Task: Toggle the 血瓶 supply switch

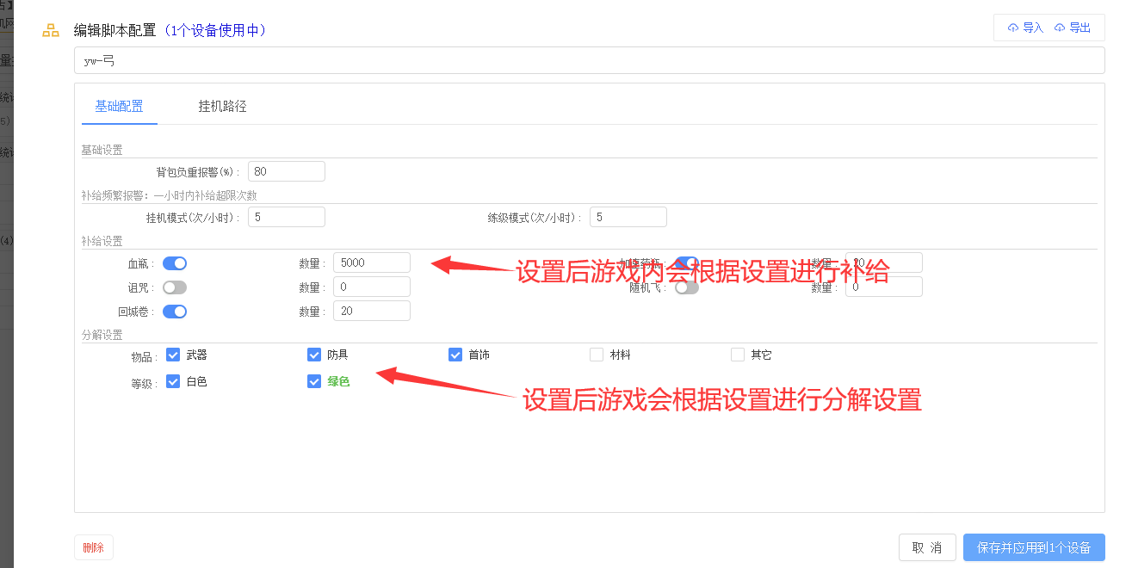Action: point(175,263)
